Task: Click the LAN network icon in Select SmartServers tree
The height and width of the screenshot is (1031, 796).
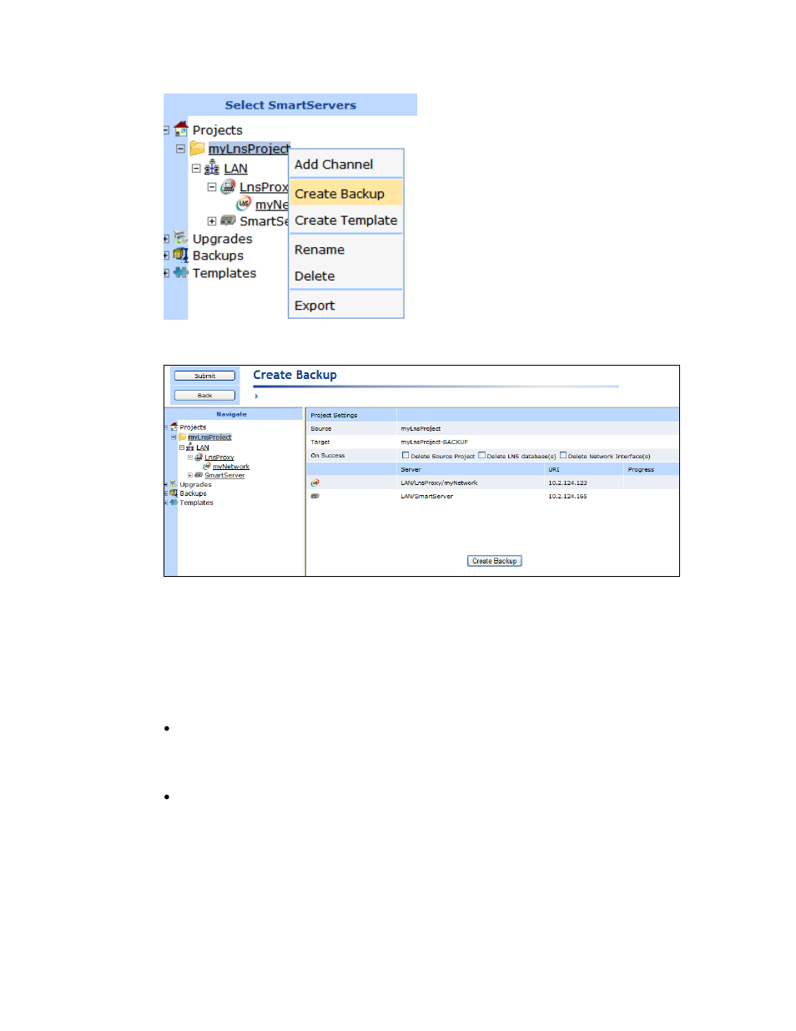Action: tap(212, 168)
